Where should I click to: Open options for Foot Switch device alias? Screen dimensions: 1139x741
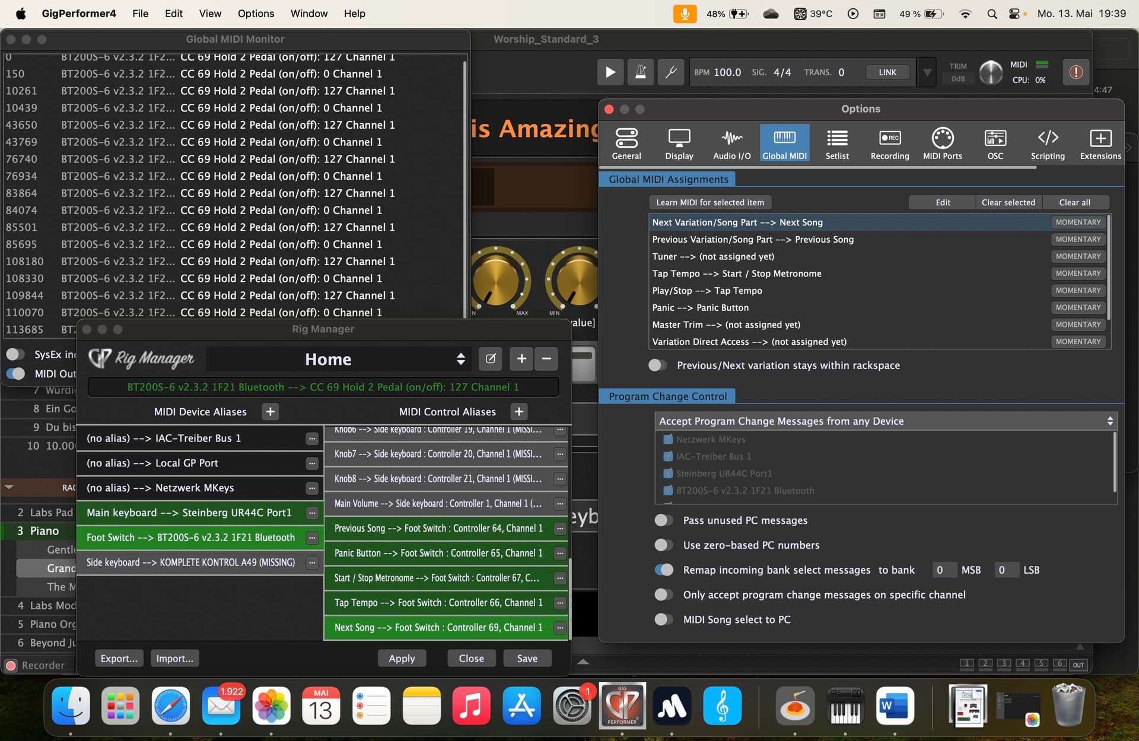312,538
